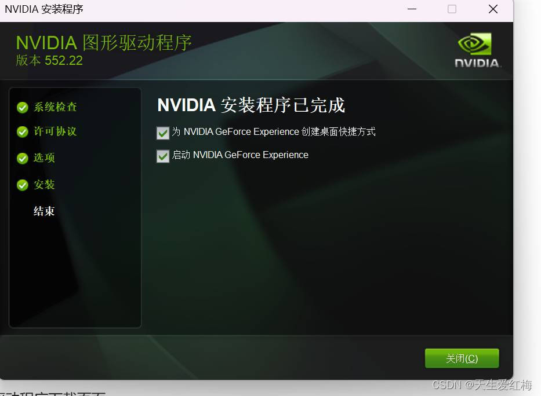Select the 系统检查 step label
This screenshot has width=541, height=396.
55,107
